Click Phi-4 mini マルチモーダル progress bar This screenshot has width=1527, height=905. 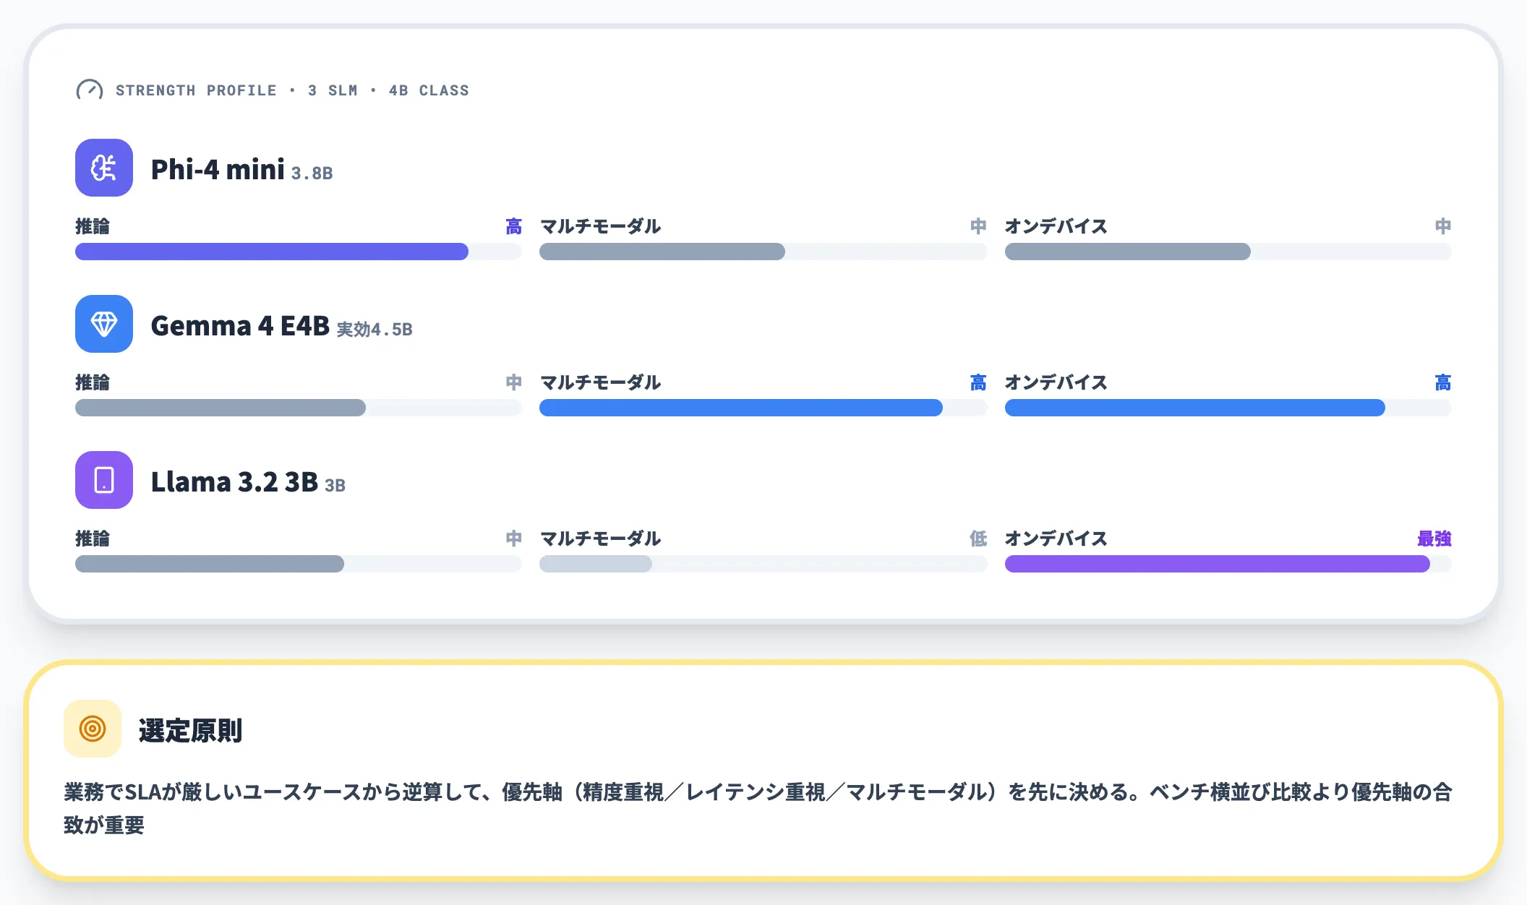pyautogui.click(x=763, y=252)
